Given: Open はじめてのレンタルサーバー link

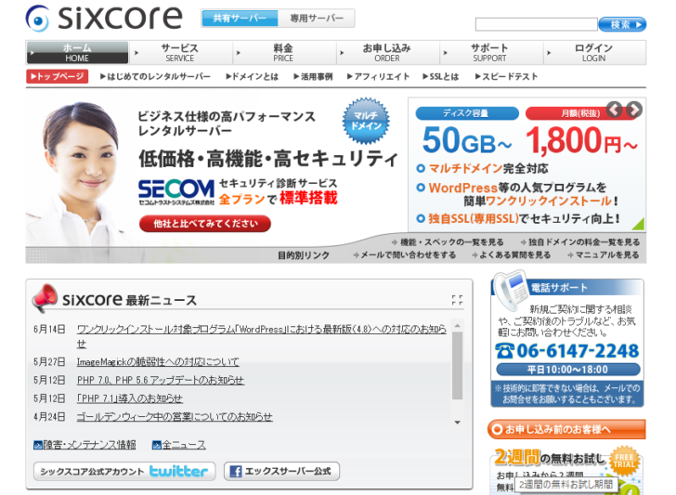Looking at the screenshot, I should 155,77.
